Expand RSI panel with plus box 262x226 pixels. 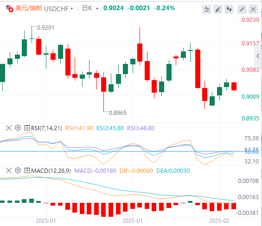pos(27,128)
